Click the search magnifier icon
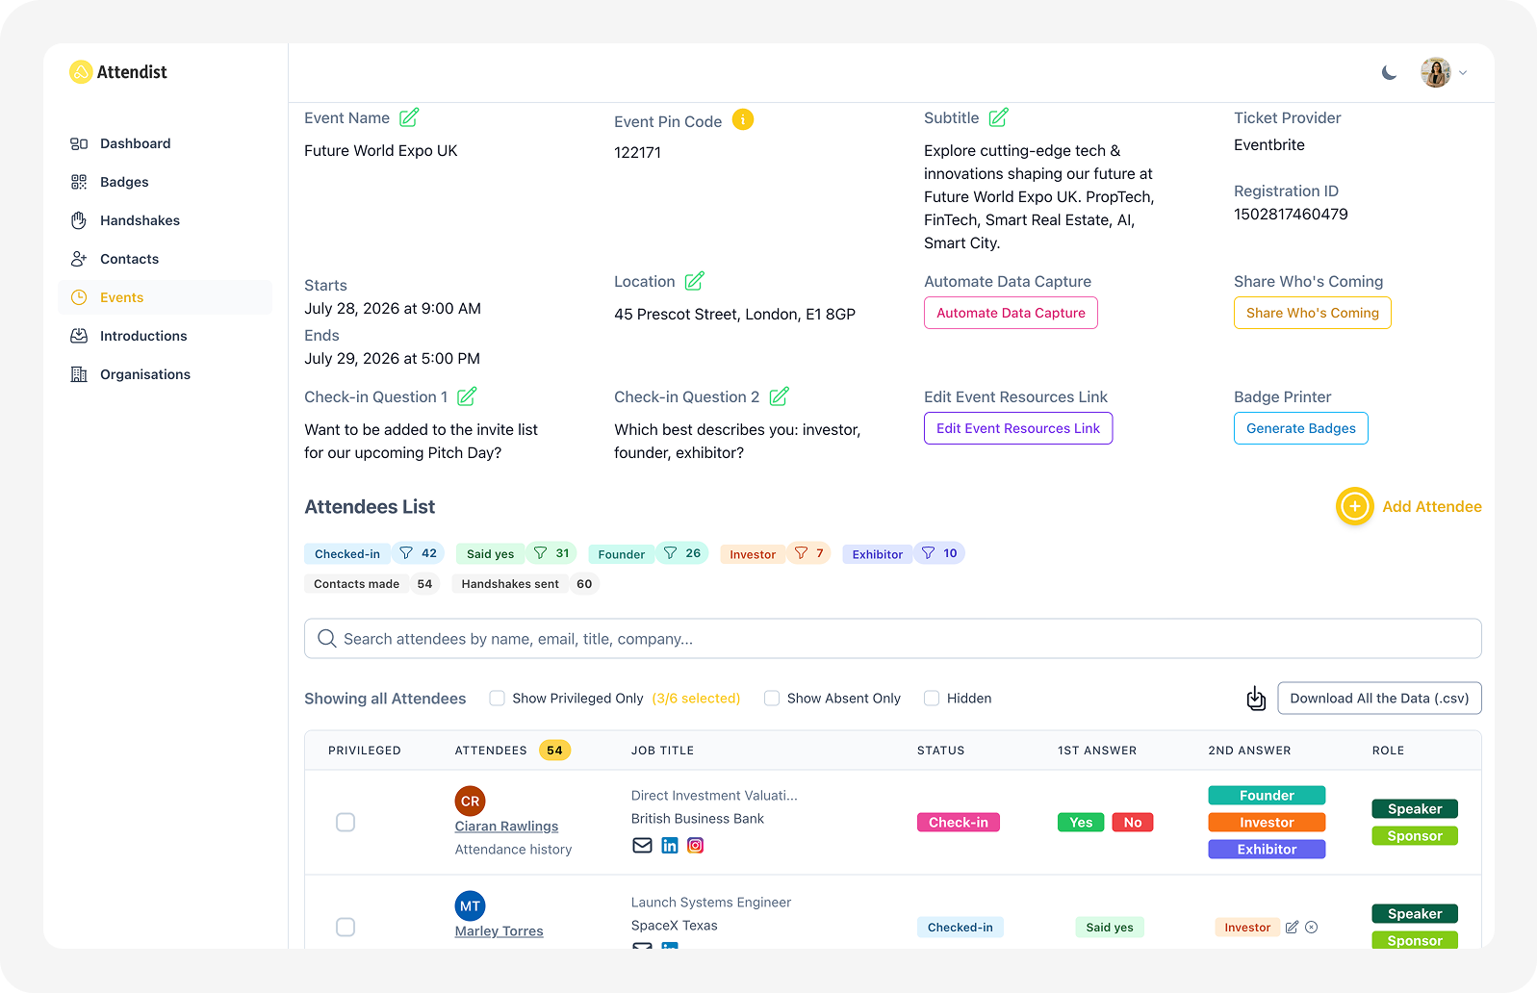The width and height of the screenshot is (1537, 993). [x=327, y=639]
